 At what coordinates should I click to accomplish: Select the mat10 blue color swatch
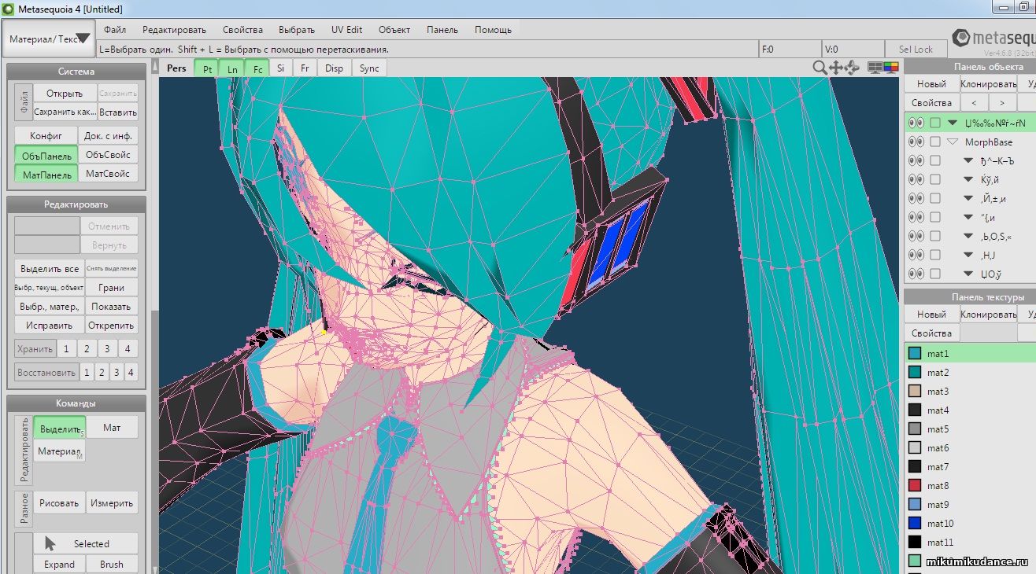click(x=915, y=524)
